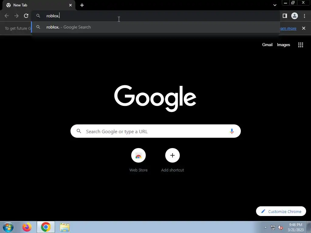This screenshot has height=233, width=311.
Task: Open the network tray icon
Action: coord(273,227)
